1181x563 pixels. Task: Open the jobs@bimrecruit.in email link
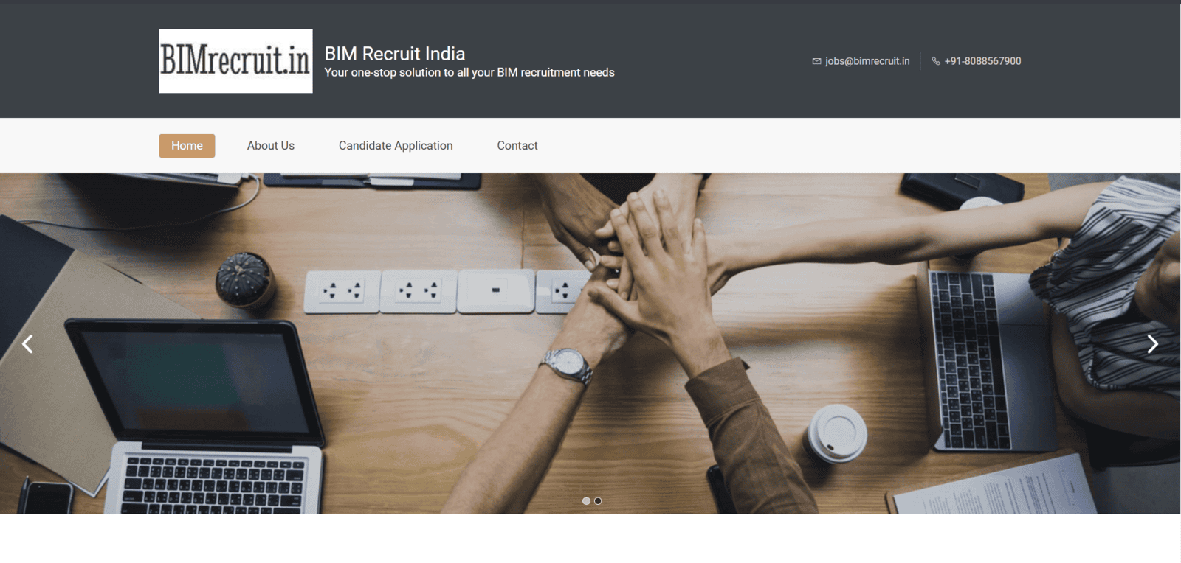867,61
